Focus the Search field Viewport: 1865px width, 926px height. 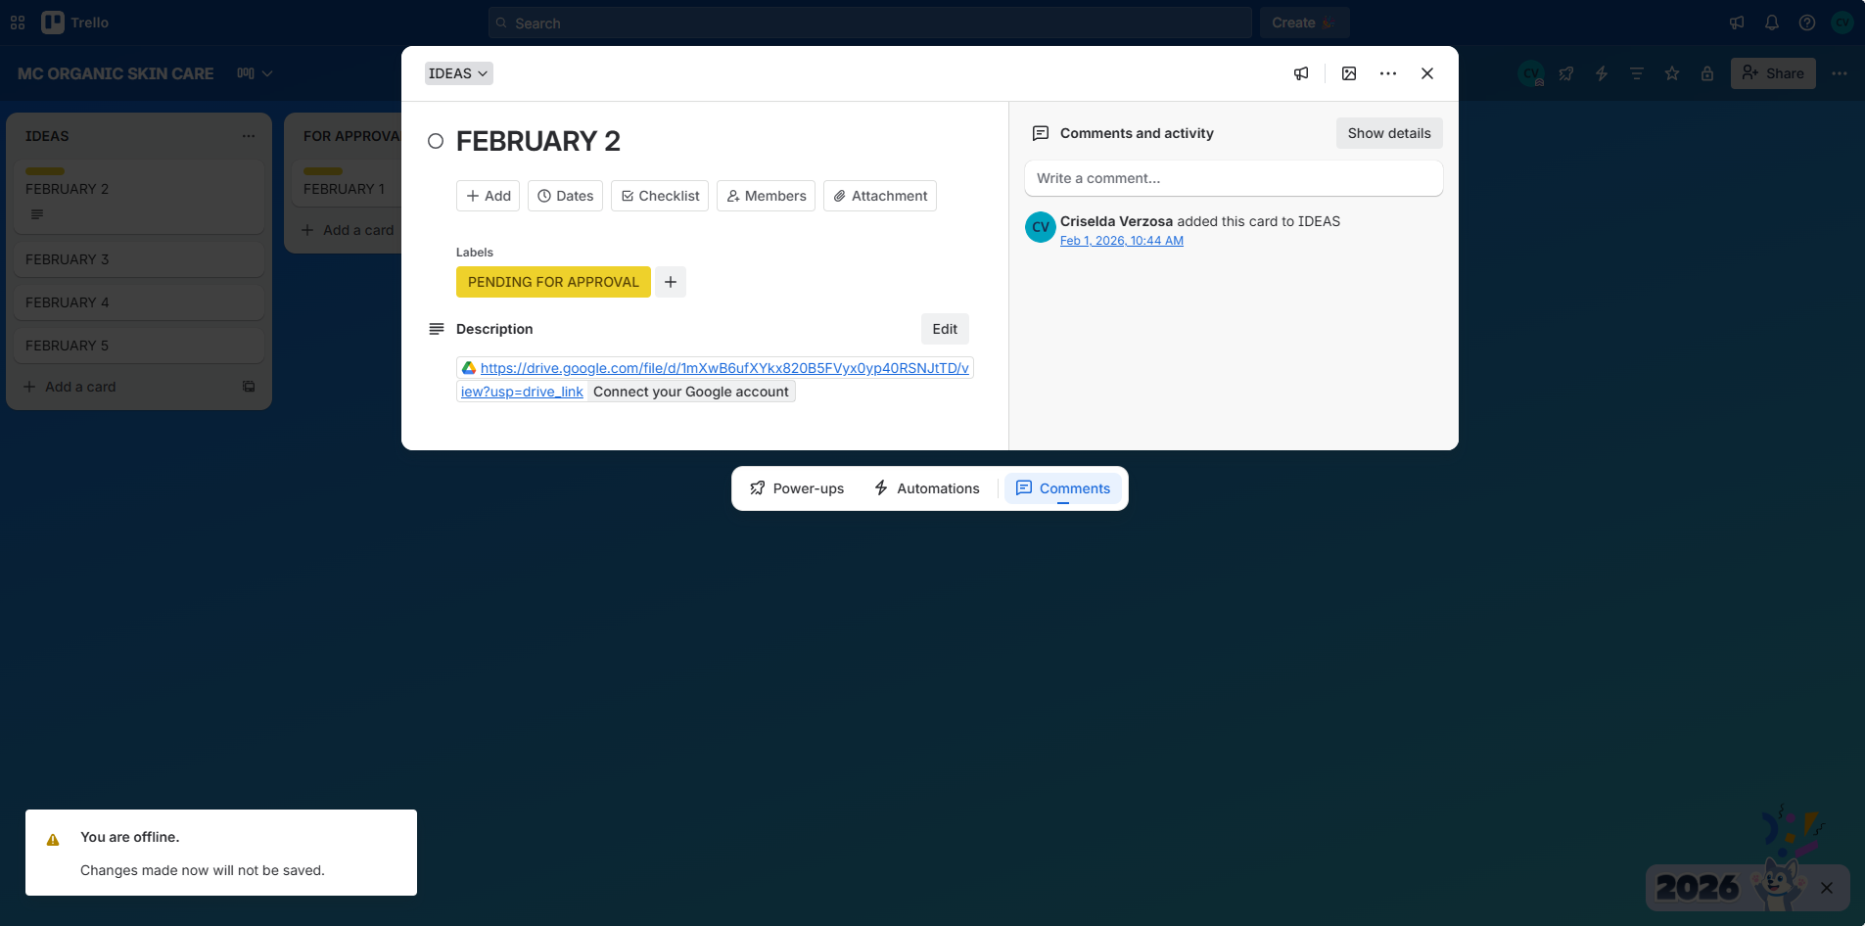coord(869,23)
